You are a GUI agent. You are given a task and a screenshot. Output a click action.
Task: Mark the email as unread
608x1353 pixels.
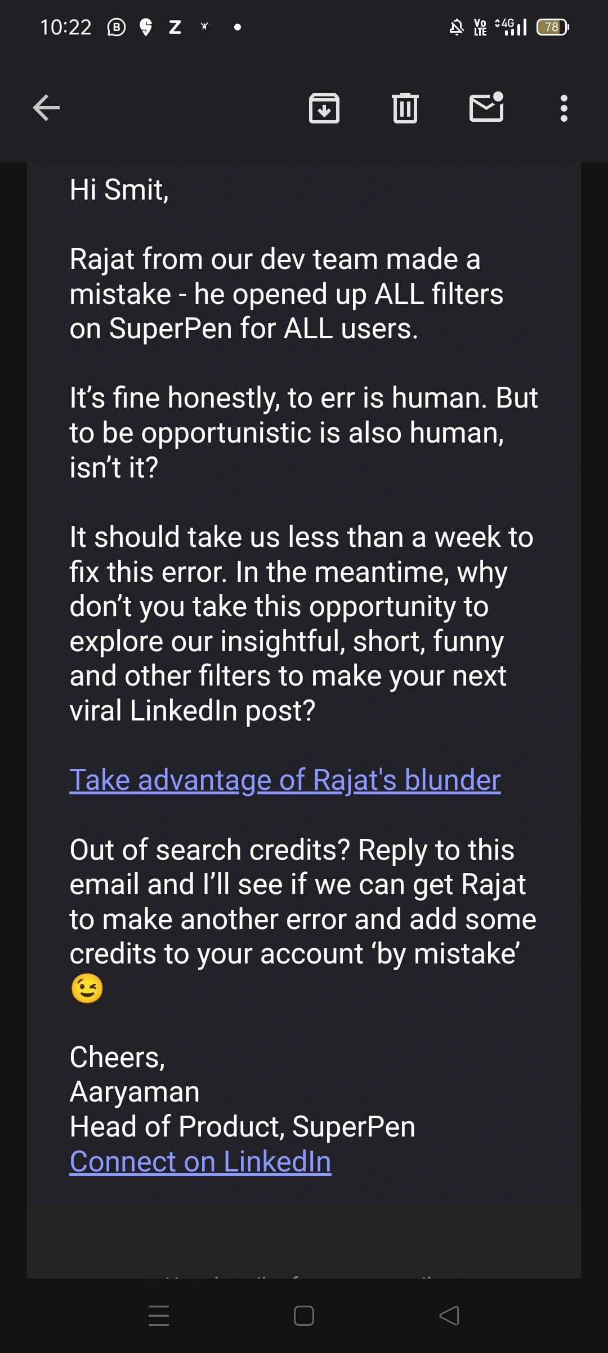[x=486, y=108]
